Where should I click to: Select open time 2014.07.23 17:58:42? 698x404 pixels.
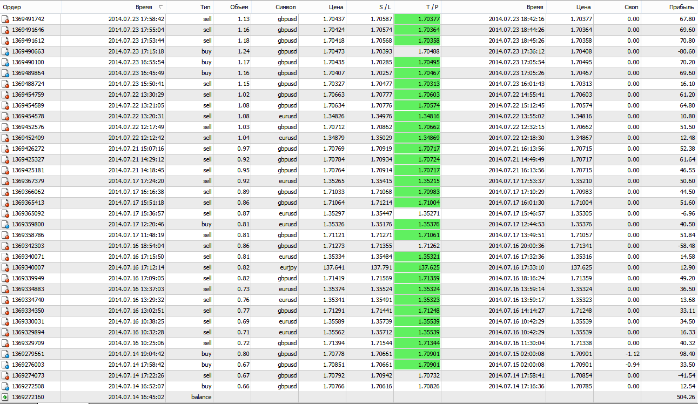[136, 19]
